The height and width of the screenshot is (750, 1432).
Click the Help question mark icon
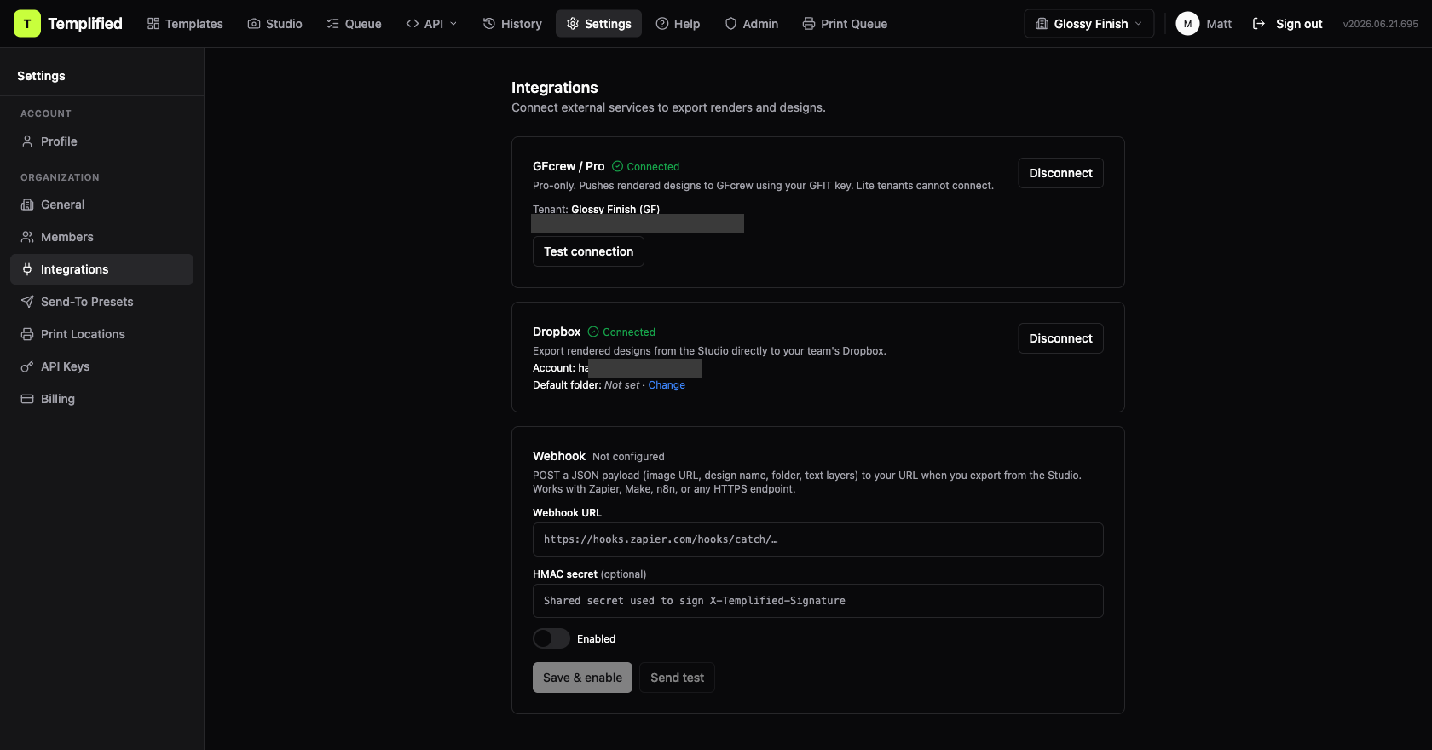pos(662,24)
